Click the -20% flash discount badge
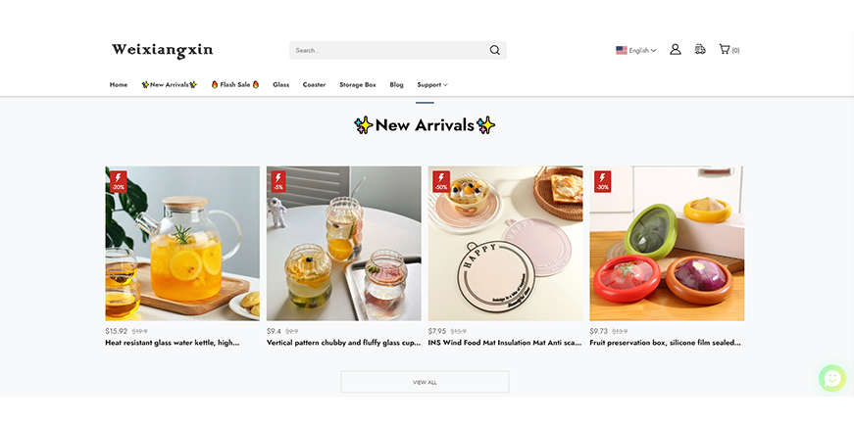 click(119, 181)
